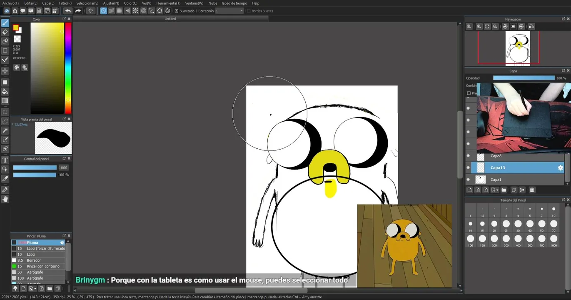Select the Bucket fill tool

(5, 91)
